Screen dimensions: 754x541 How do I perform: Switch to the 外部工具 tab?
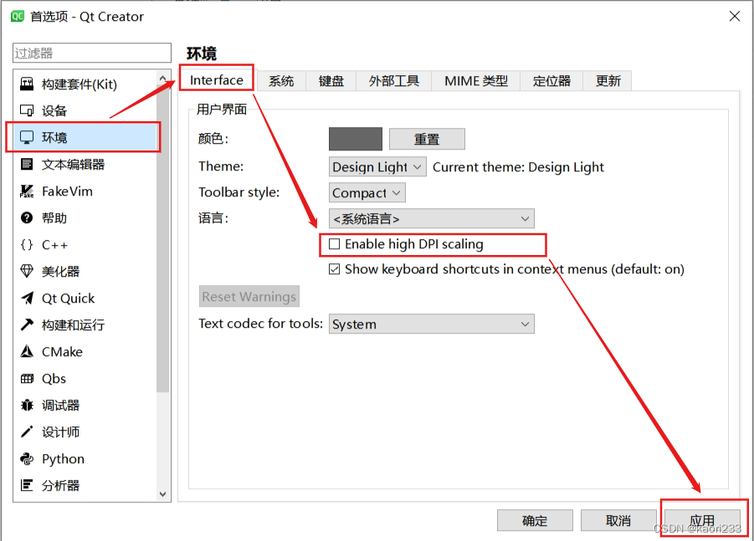(x=394, y=81)
